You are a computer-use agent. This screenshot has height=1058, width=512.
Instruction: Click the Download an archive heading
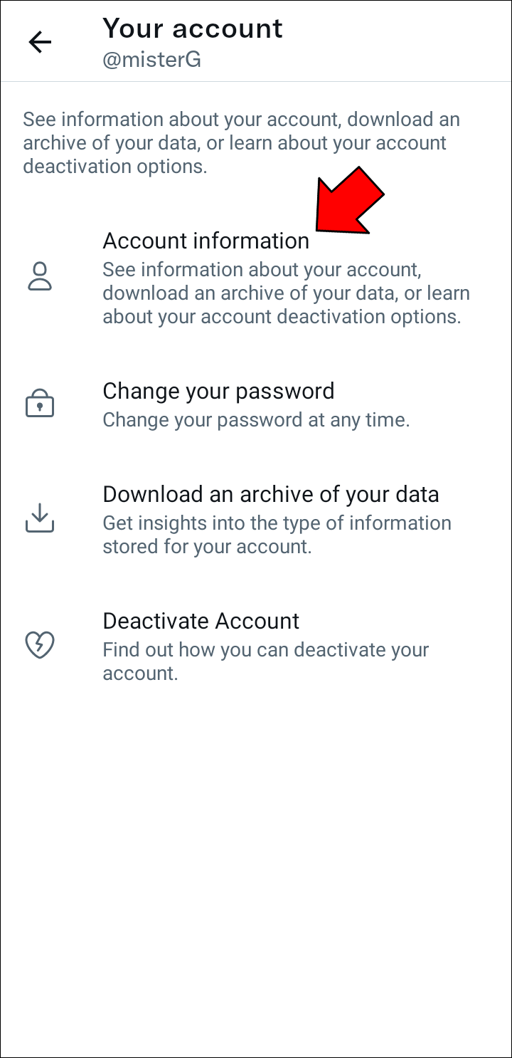(271, 494)
